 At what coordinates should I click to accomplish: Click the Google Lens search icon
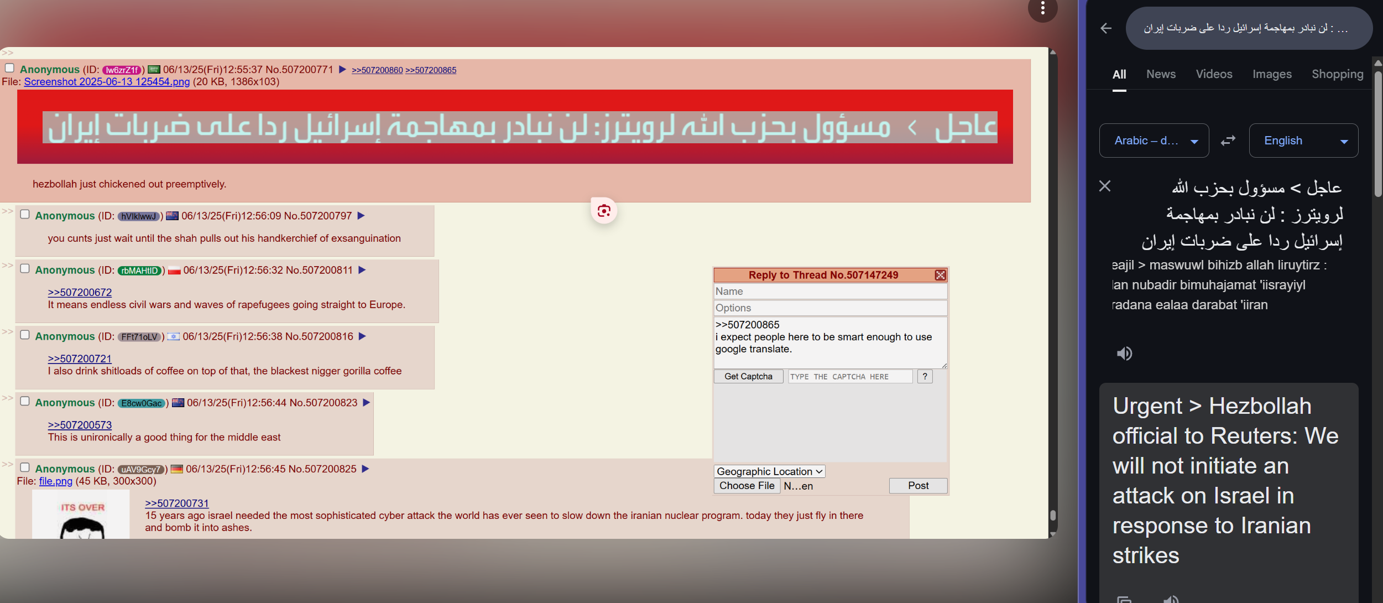(x=604, y=211)
